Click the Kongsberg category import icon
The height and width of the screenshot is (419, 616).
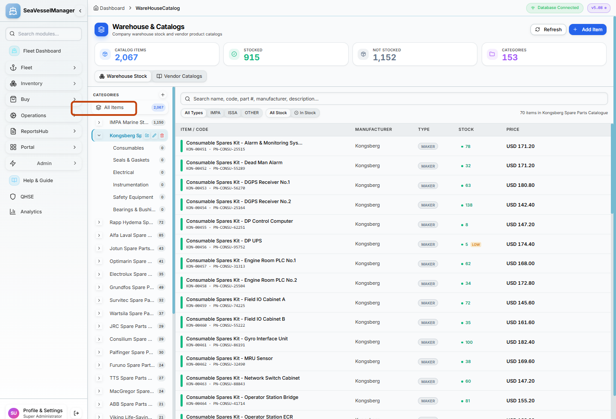(147, 136)
